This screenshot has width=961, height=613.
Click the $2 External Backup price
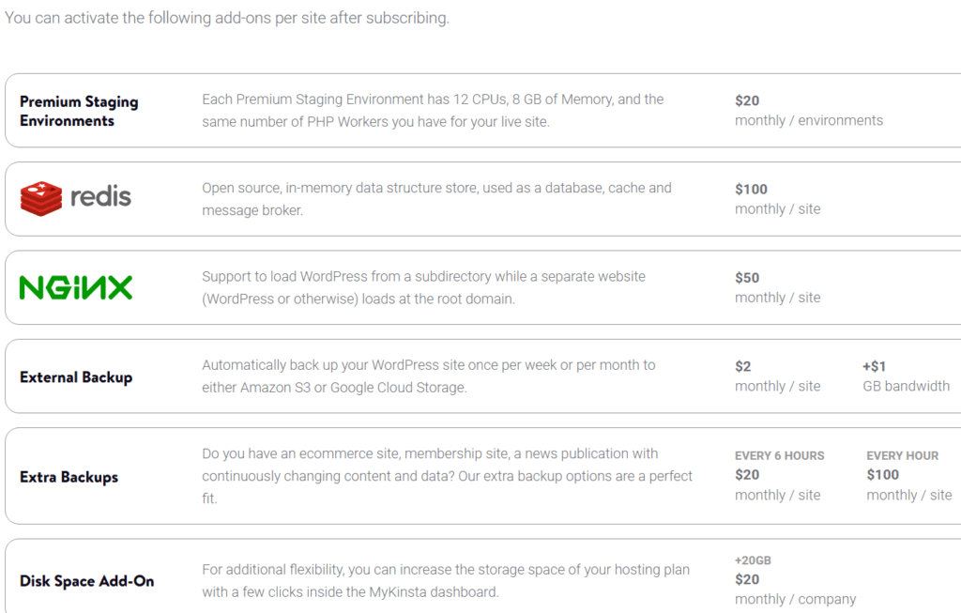[743, 366]
